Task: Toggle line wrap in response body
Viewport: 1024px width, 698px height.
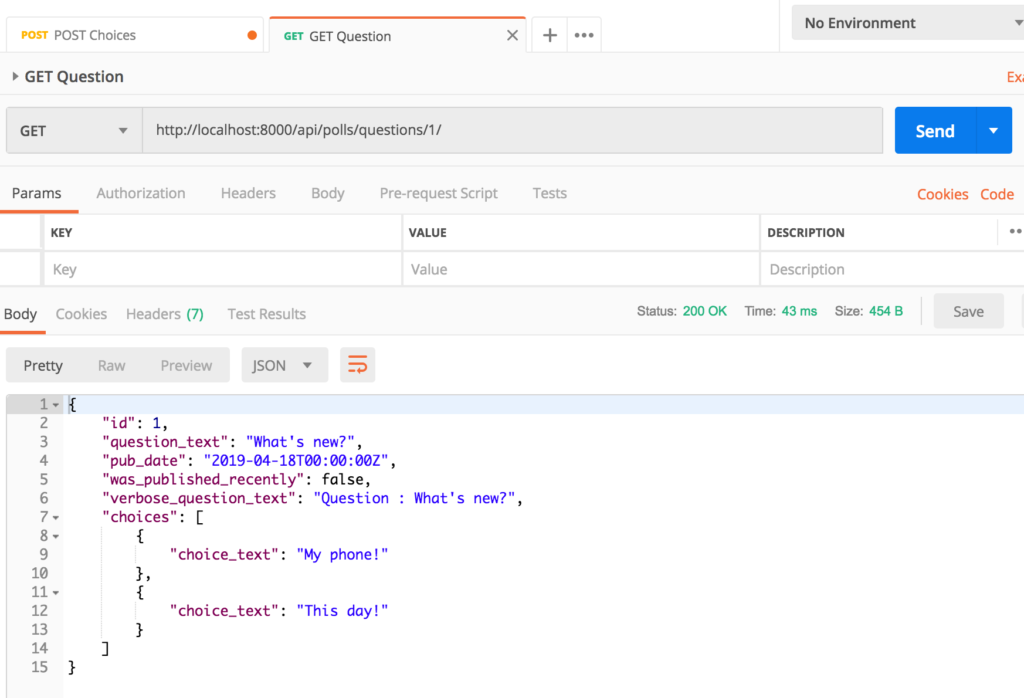Action: tap(357, 365)
